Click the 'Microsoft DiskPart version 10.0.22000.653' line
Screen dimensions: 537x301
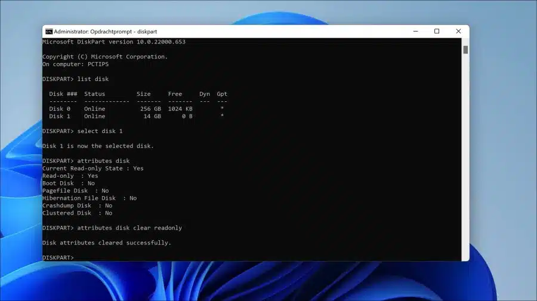coord(114,42)
